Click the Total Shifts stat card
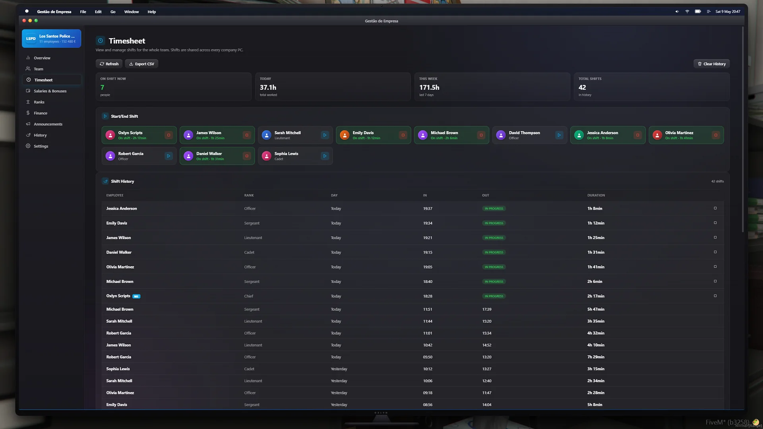 click(652, 87)
